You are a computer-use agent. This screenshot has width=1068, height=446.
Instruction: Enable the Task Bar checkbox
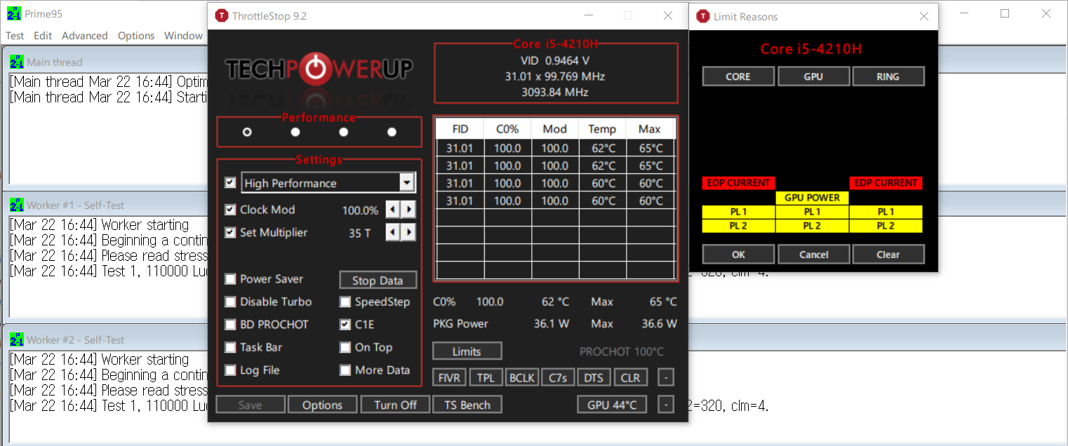(x=230, y=347)
